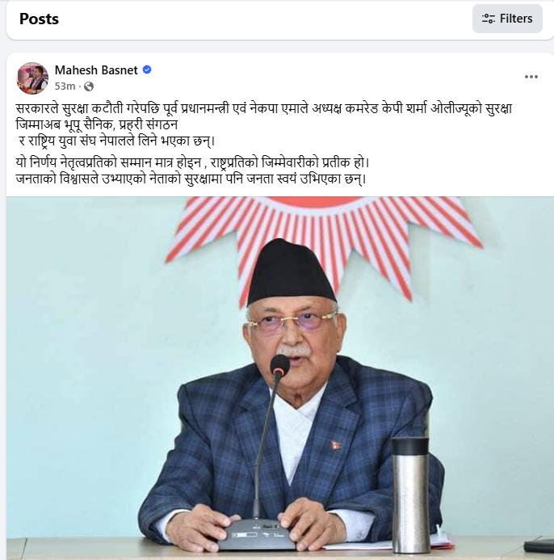Open the post photo of the speaker
This screenshot has width=554, height=560.
point(280,378)
